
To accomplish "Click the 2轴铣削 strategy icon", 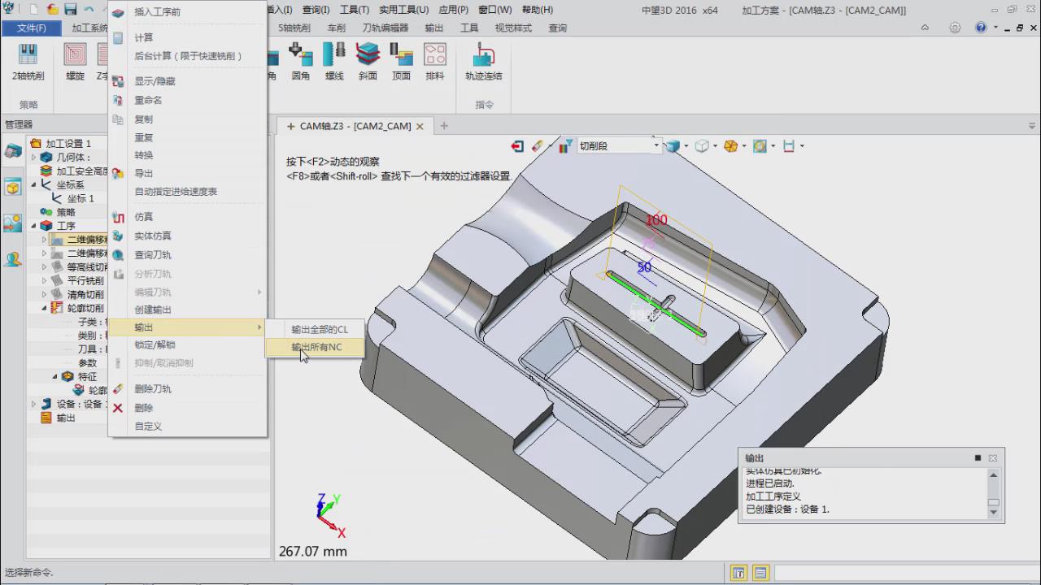I will tap(28, 62).
